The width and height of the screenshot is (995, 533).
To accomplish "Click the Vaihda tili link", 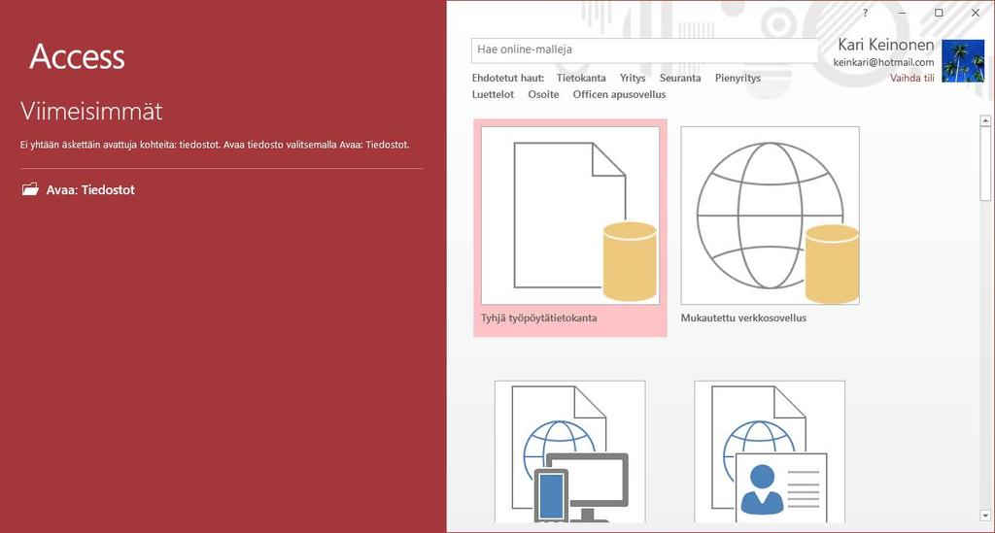I will [911, 78].
